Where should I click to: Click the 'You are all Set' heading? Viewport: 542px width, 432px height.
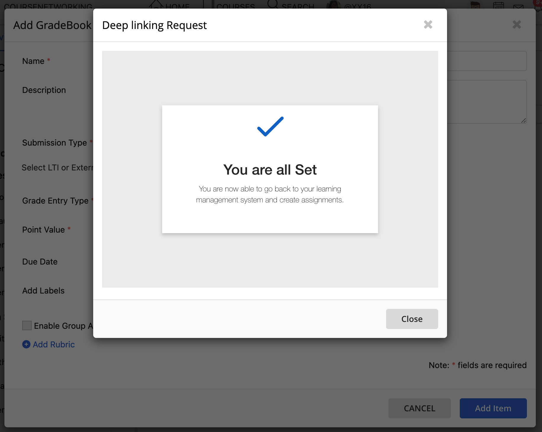point(270,170)
